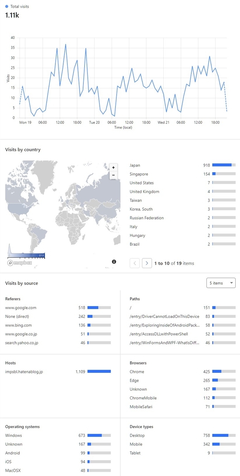Click Desktop 758 visits bar
Image resolution: width=240 pixels, height=476 pixels.
coord(224,436)
